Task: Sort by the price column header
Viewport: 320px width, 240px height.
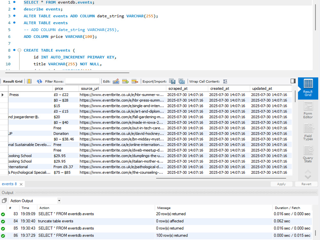Action: pos(66,89)
